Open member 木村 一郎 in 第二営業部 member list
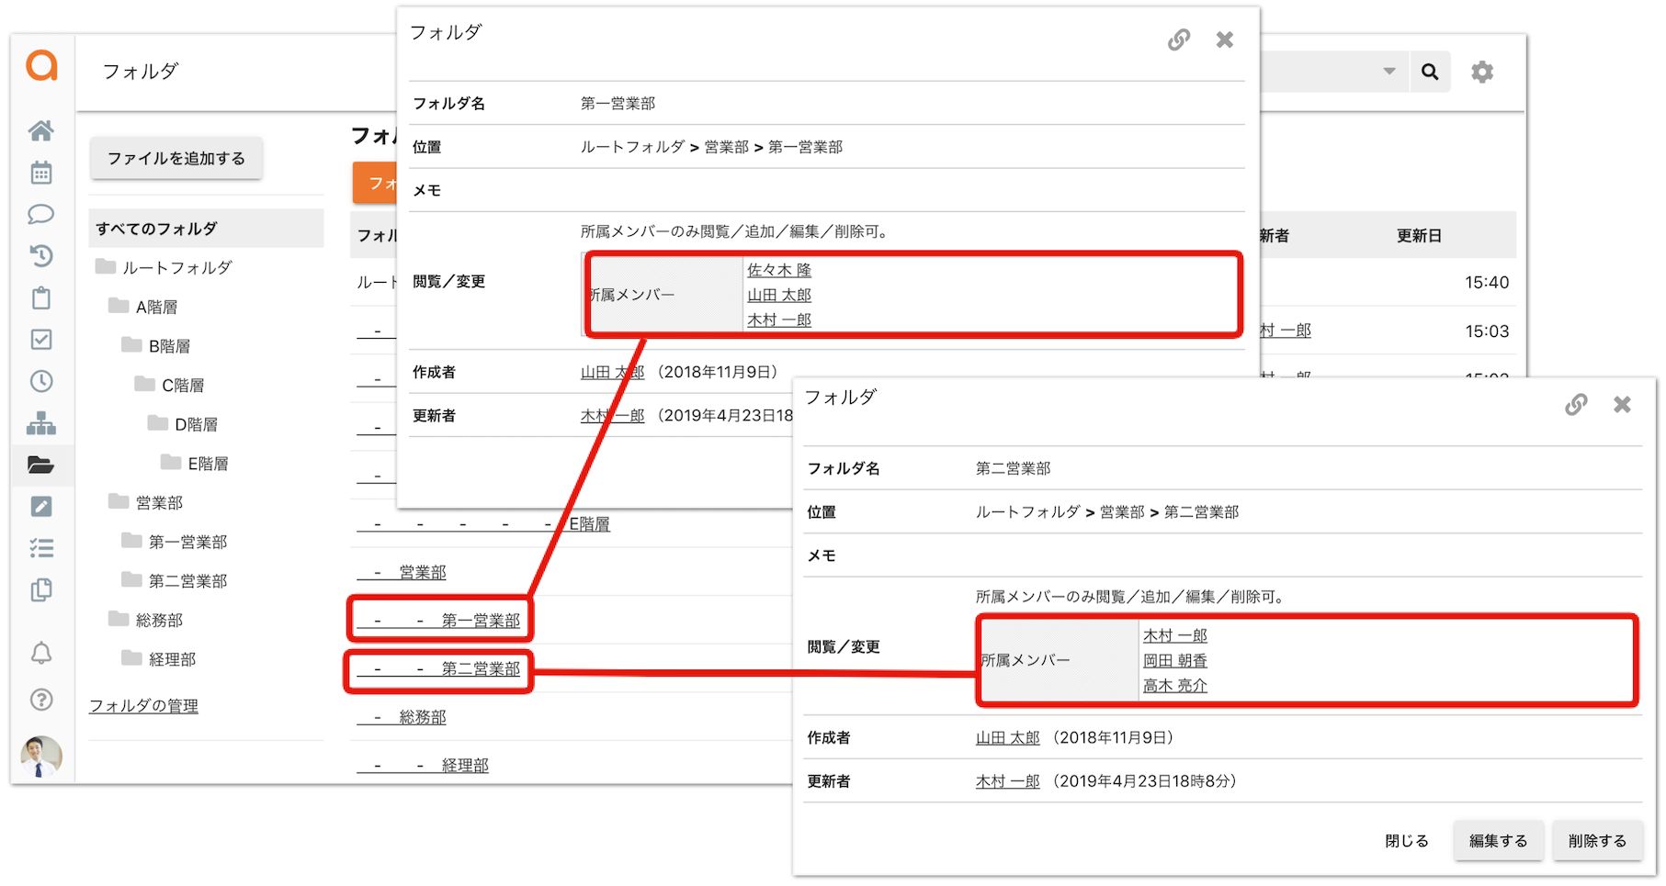Image resolution: width=1666 pixels, height=886 pixels. [1175, 635]
